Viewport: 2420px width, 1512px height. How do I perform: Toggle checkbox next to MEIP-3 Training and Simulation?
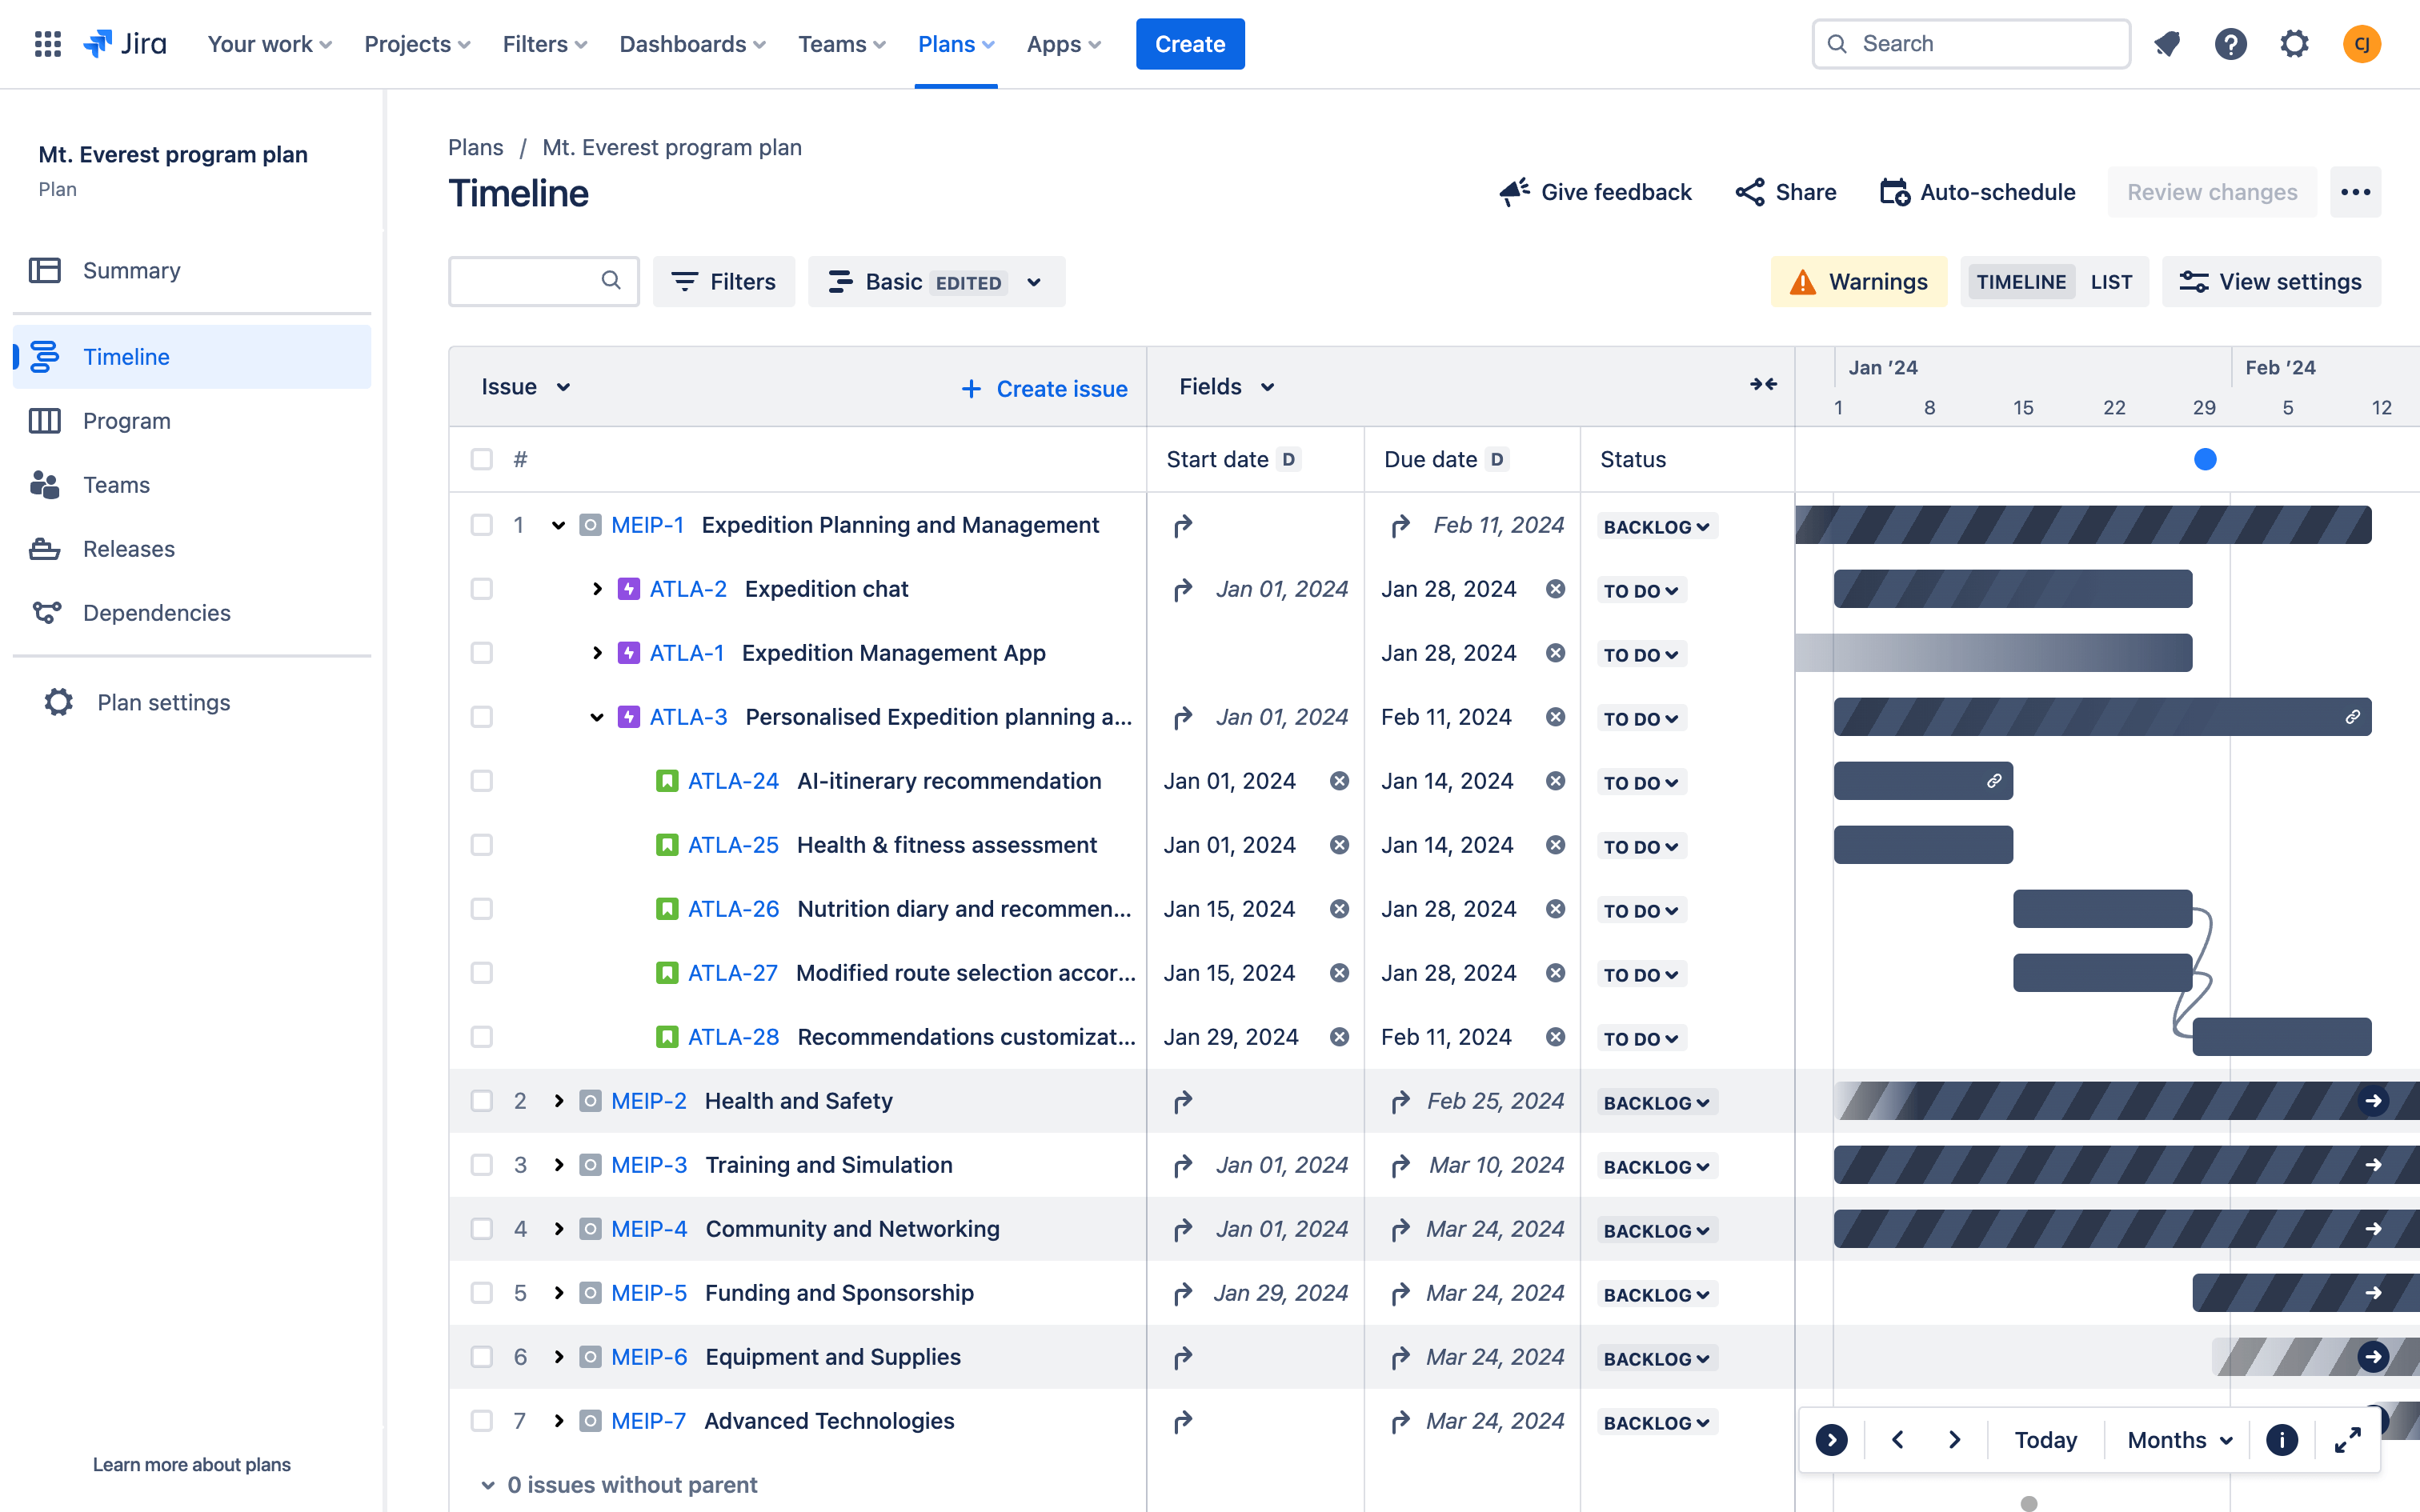[483, 1164]
